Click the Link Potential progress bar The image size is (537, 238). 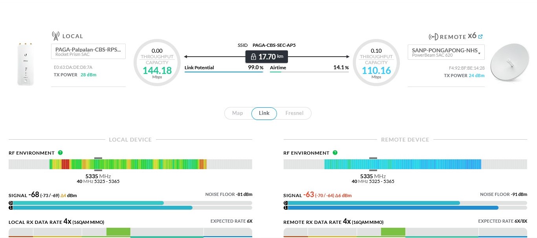tap(224, 72)
